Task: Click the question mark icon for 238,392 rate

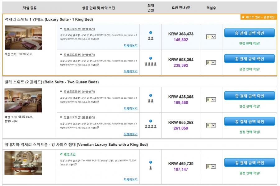Action: point(151,58)
